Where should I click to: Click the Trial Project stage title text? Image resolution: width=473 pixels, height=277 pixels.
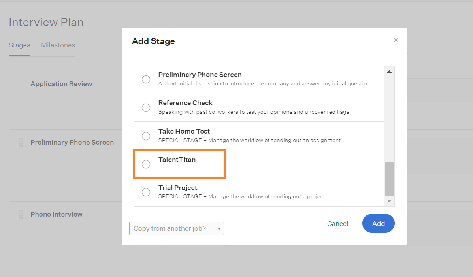[178, 188]
